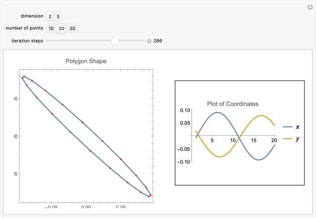Image resolution: width=316 pixels, height=218 pixels.
Task: Click the −0.10 axis label on coordinates plot
Action: 183,162
